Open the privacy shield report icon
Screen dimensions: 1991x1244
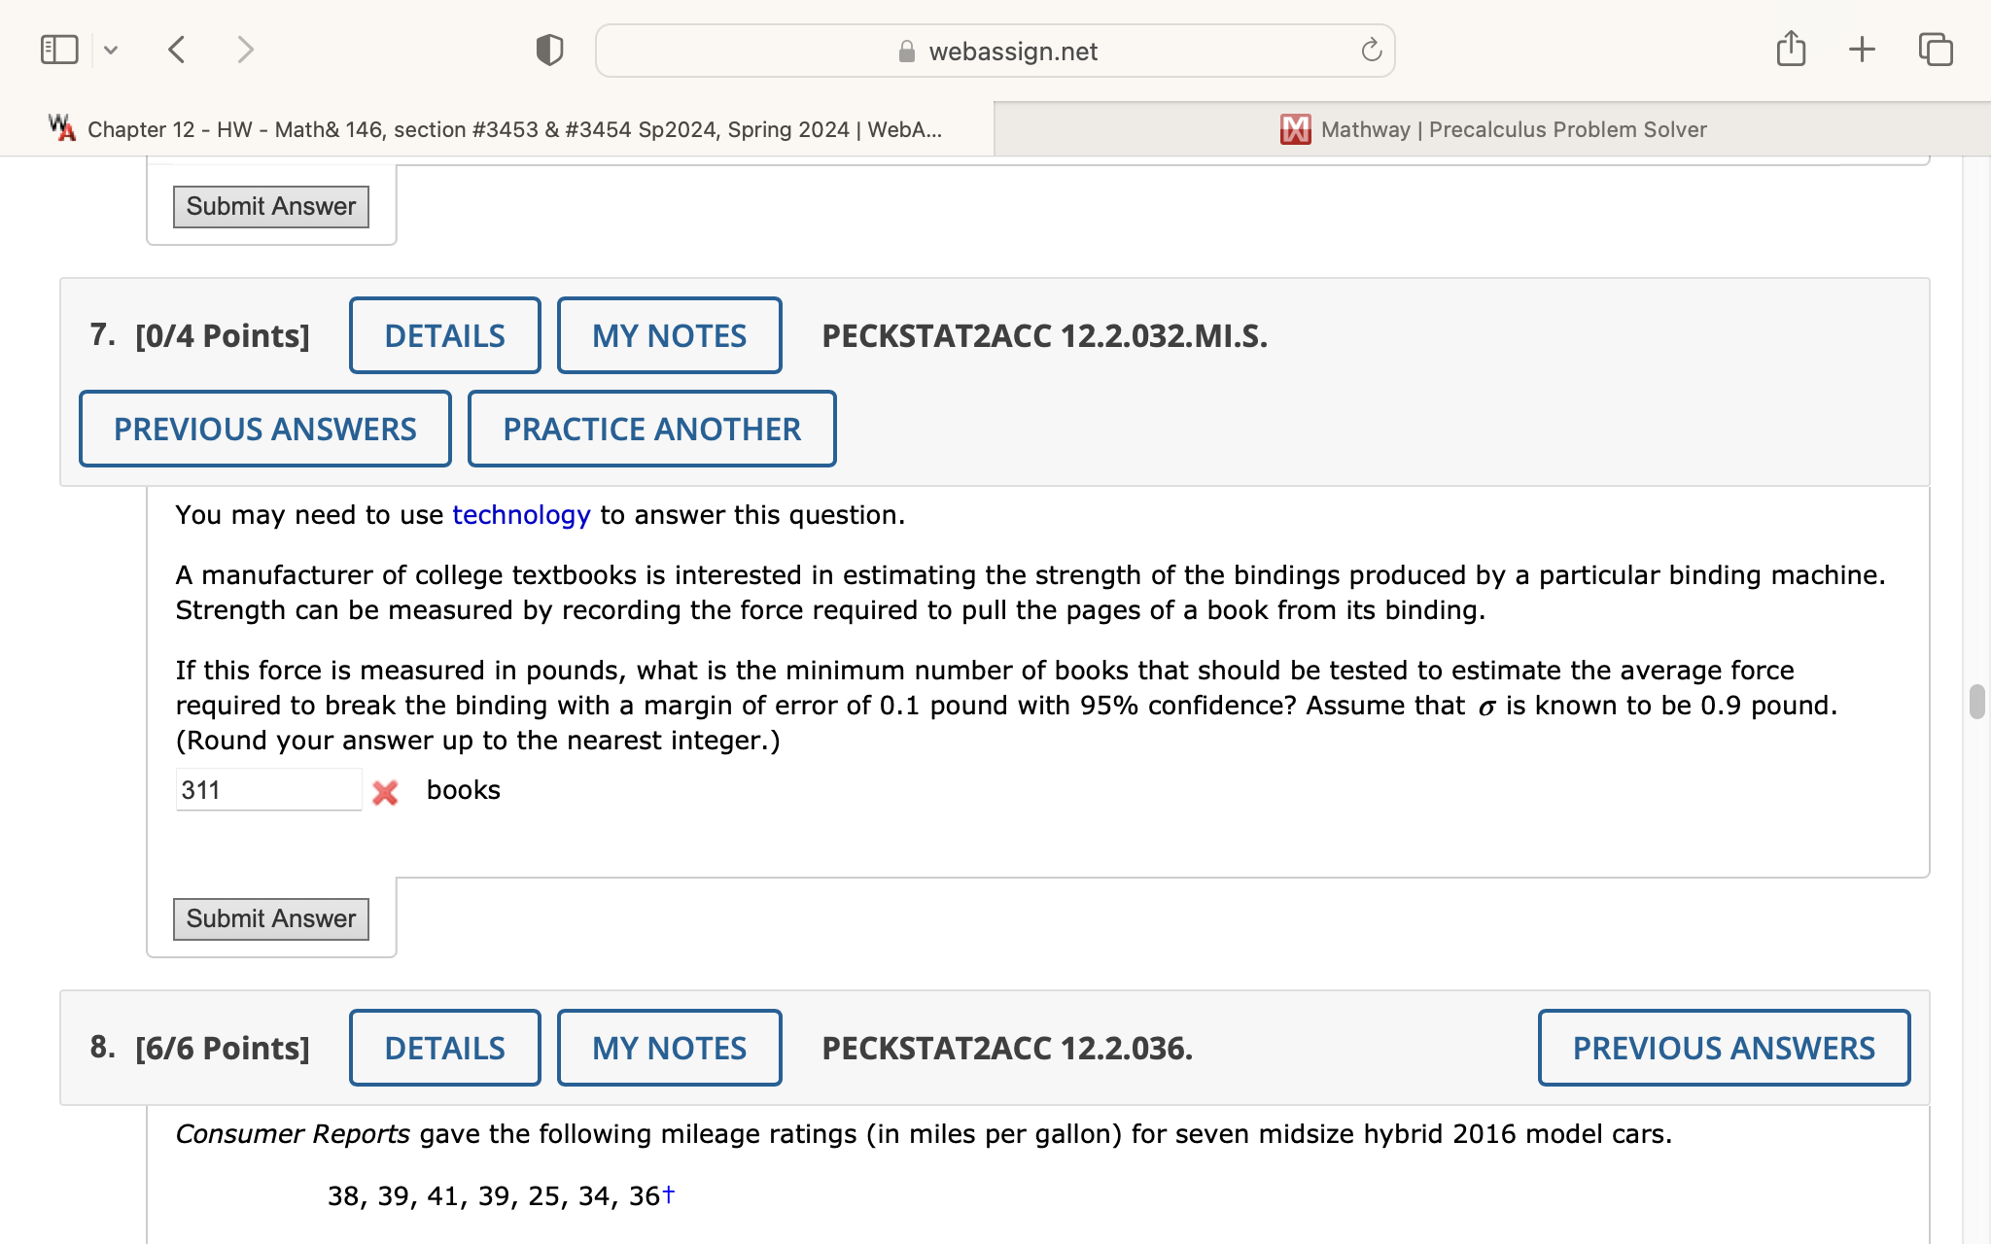[549, 50]
